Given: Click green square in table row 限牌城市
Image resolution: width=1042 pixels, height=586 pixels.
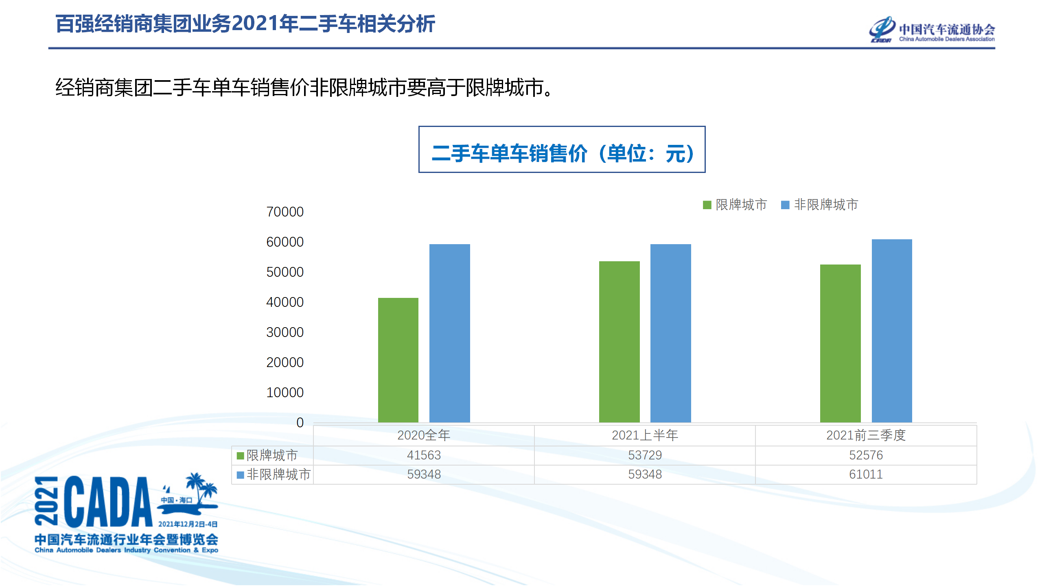Looking at the screenshot, I should point(240,455).
